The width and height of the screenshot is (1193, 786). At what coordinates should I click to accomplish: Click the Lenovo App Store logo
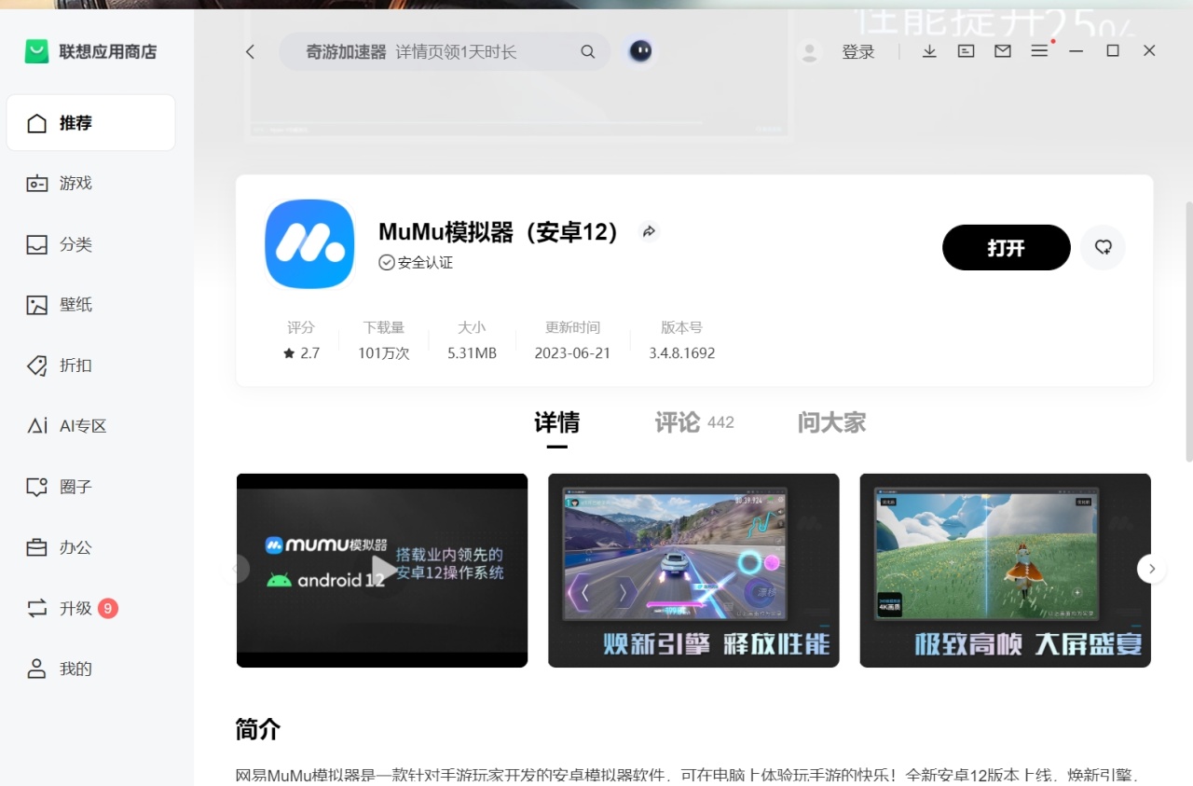tap(36, 52)
